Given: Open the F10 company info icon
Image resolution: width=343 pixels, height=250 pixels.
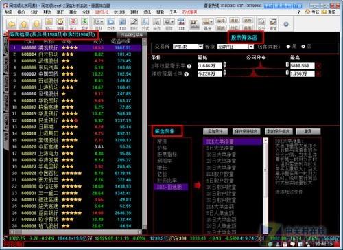Looking at the screenshot, I should (123, 24).
